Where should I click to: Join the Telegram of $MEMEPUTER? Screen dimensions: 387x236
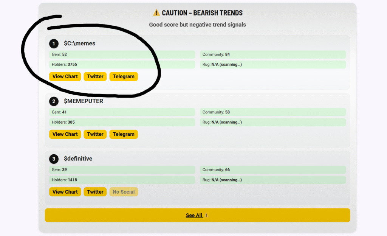[124, 134]
